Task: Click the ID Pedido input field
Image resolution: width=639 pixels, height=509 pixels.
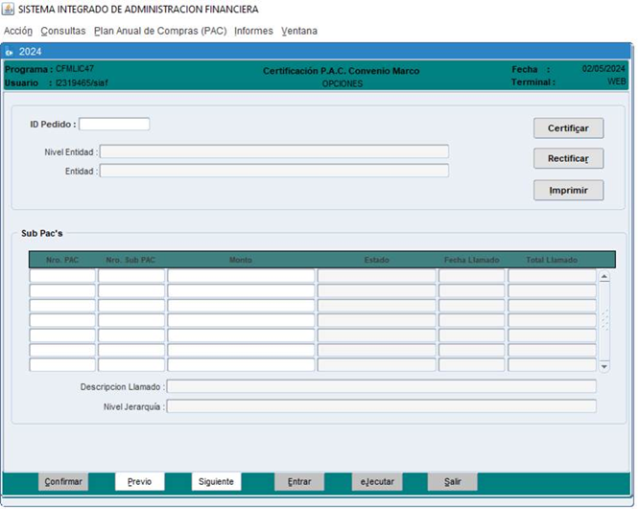Action: pyautogui.click(x=114, y=124)
